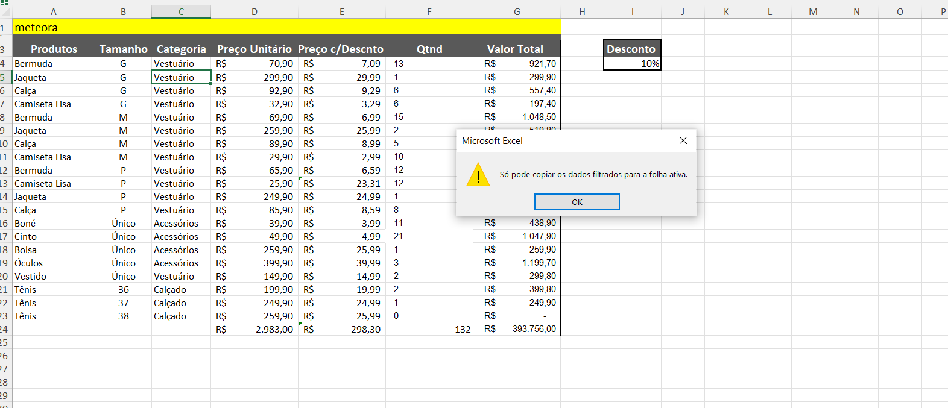Select the Boné product cell
The height and width of the screenshot is (408, 948).
(x=54, y=223)
